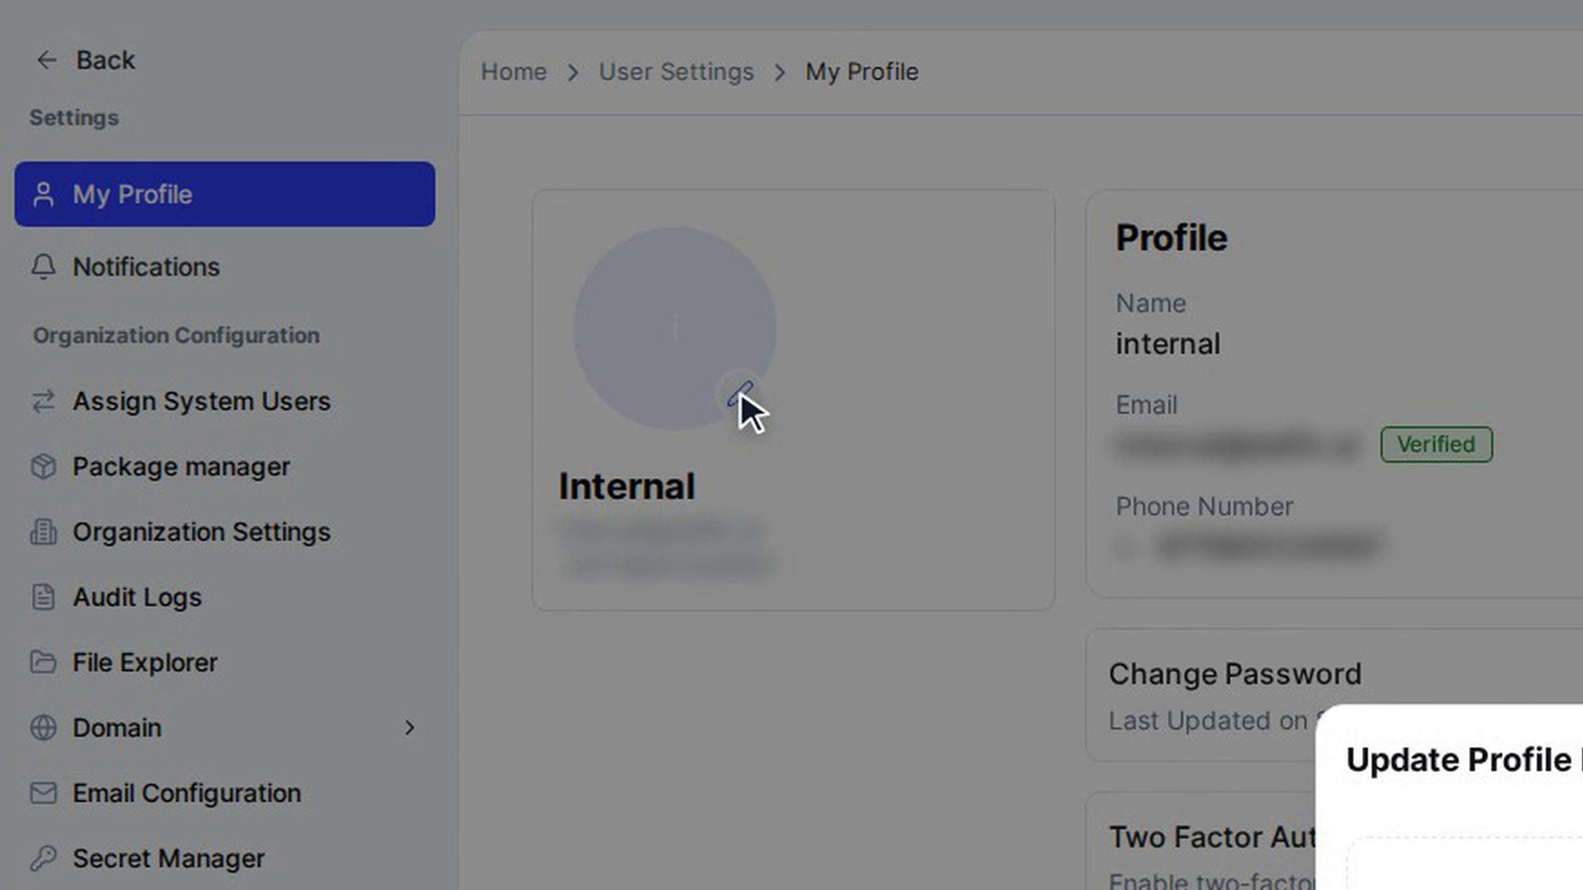1583x890 pixels.
Task: Open File Explorer from sidebar
Action: coord(224,662)
